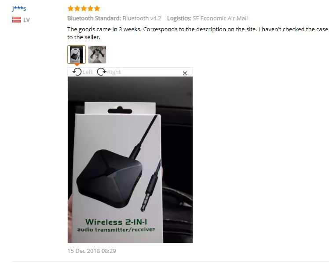Click the enlarged Wireless 2-IN-1 box photo
Image resolution: width=329 pixels, height=263 pixels.
point(130,160)
